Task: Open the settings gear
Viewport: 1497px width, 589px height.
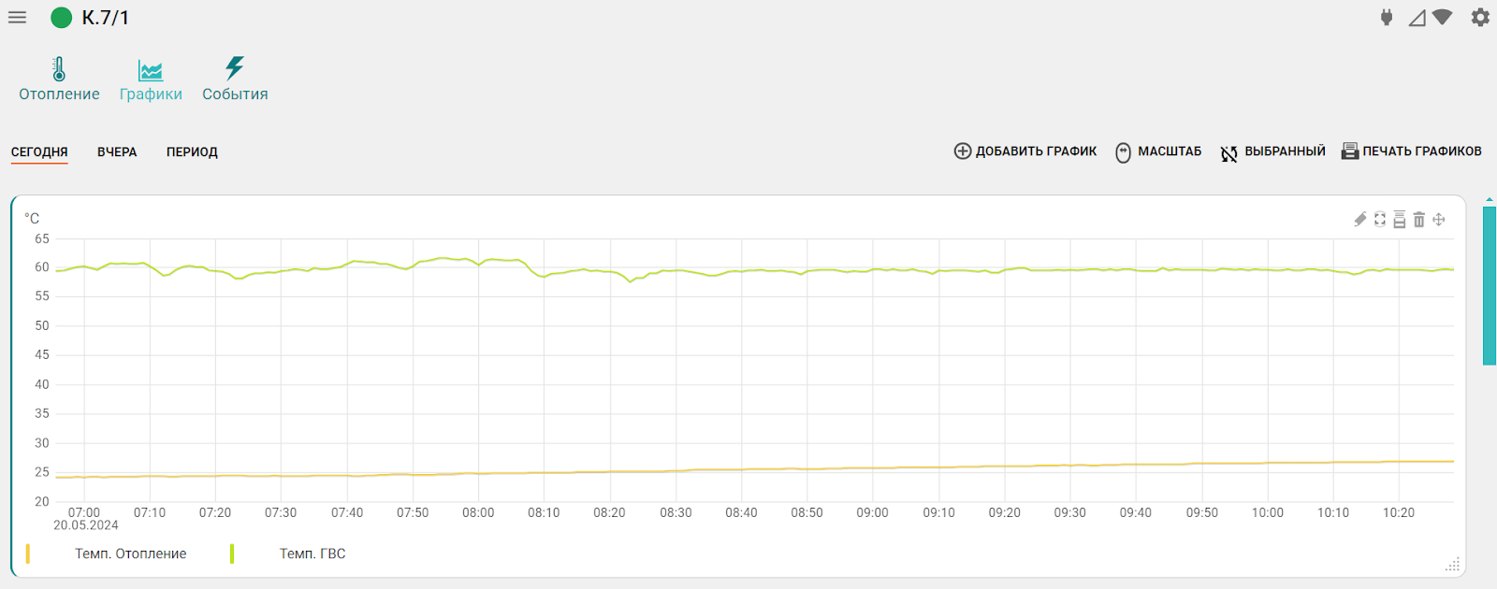Action: pyautogui.click(x=1480, y=18)
